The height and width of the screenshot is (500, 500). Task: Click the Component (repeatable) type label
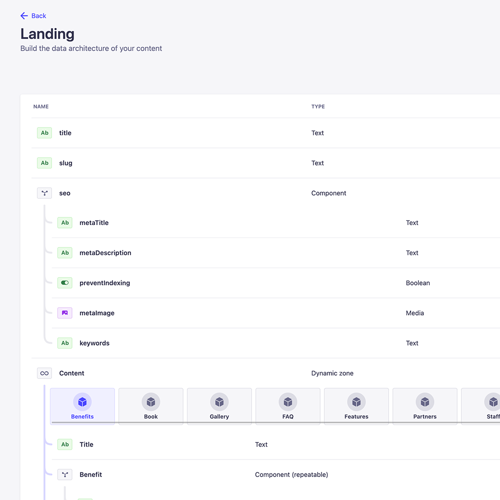291,474
